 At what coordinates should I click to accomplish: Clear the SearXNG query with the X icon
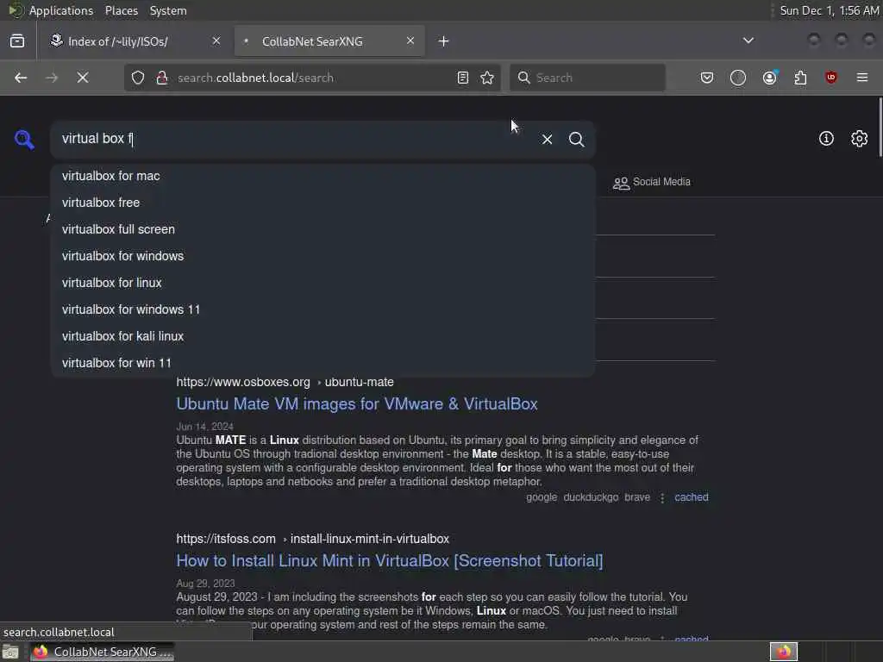point(548,139)
